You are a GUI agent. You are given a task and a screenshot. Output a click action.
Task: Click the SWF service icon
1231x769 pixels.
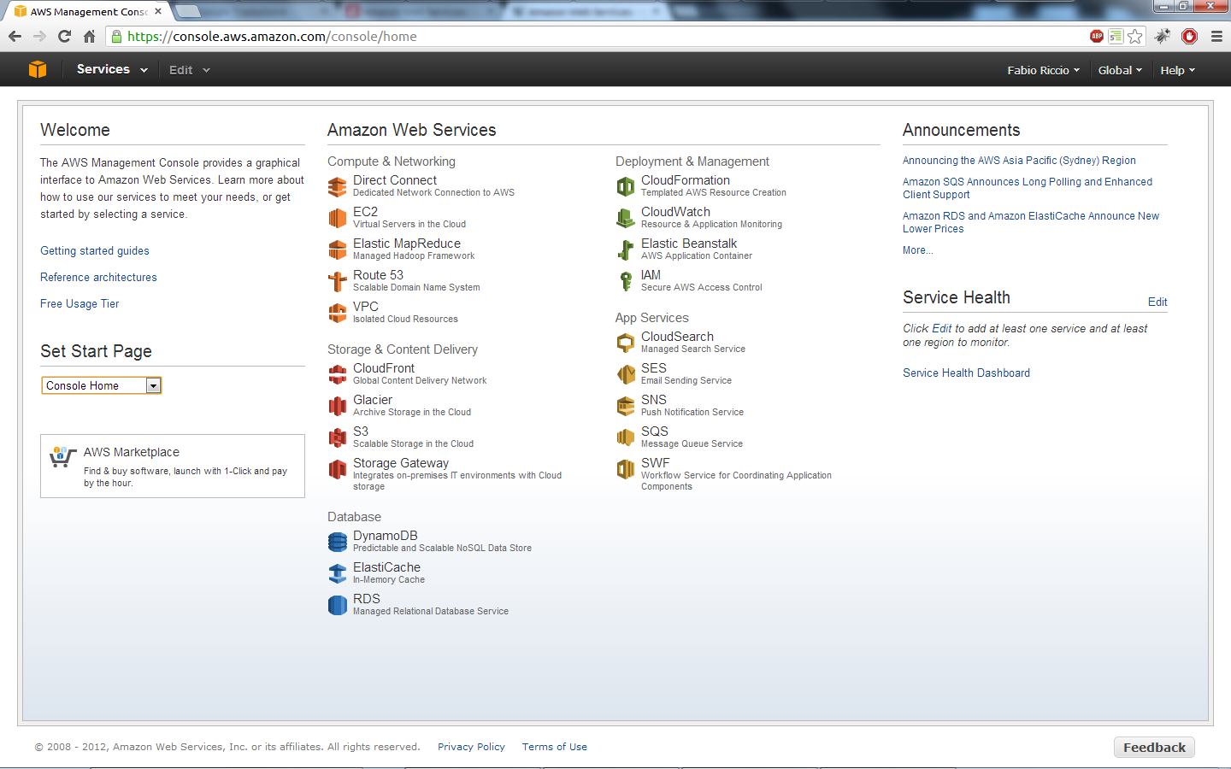(626, 469)
